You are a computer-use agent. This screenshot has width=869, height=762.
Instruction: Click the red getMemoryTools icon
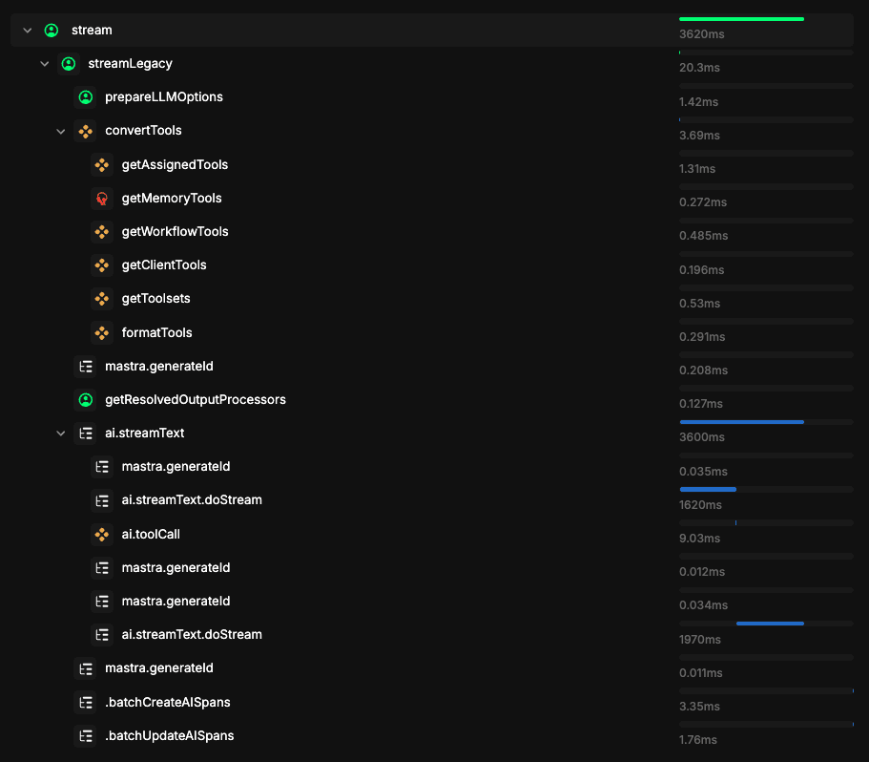click(x=102, y=199)
